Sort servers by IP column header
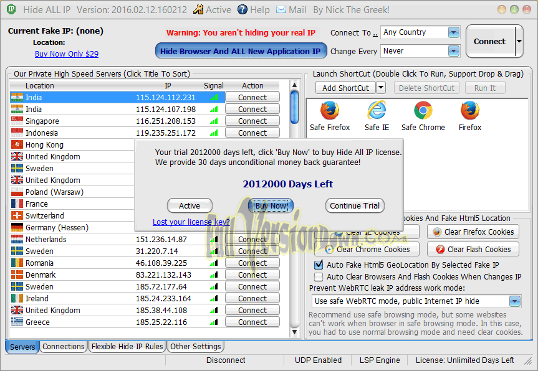 [168, 86]
